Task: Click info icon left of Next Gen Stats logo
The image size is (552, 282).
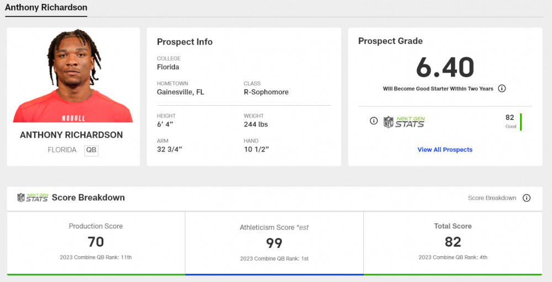Action: [x=374, y=121]
